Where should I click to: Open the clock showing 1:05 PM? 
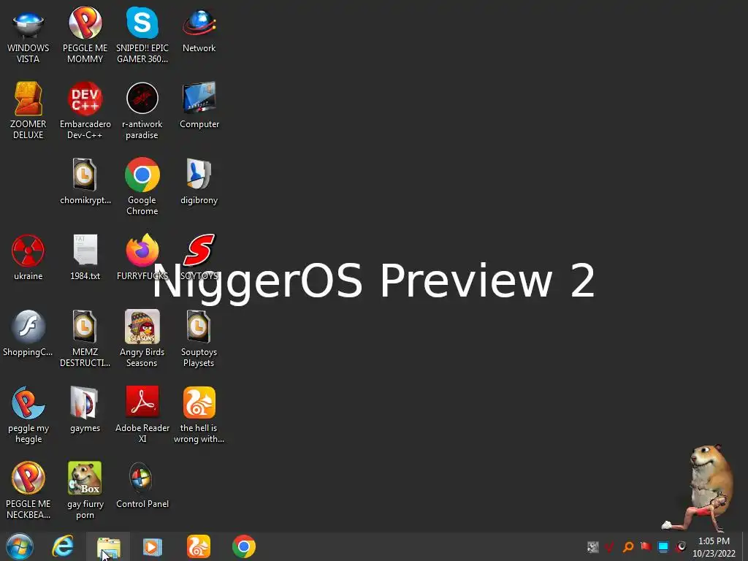click(x=714, y=547)
